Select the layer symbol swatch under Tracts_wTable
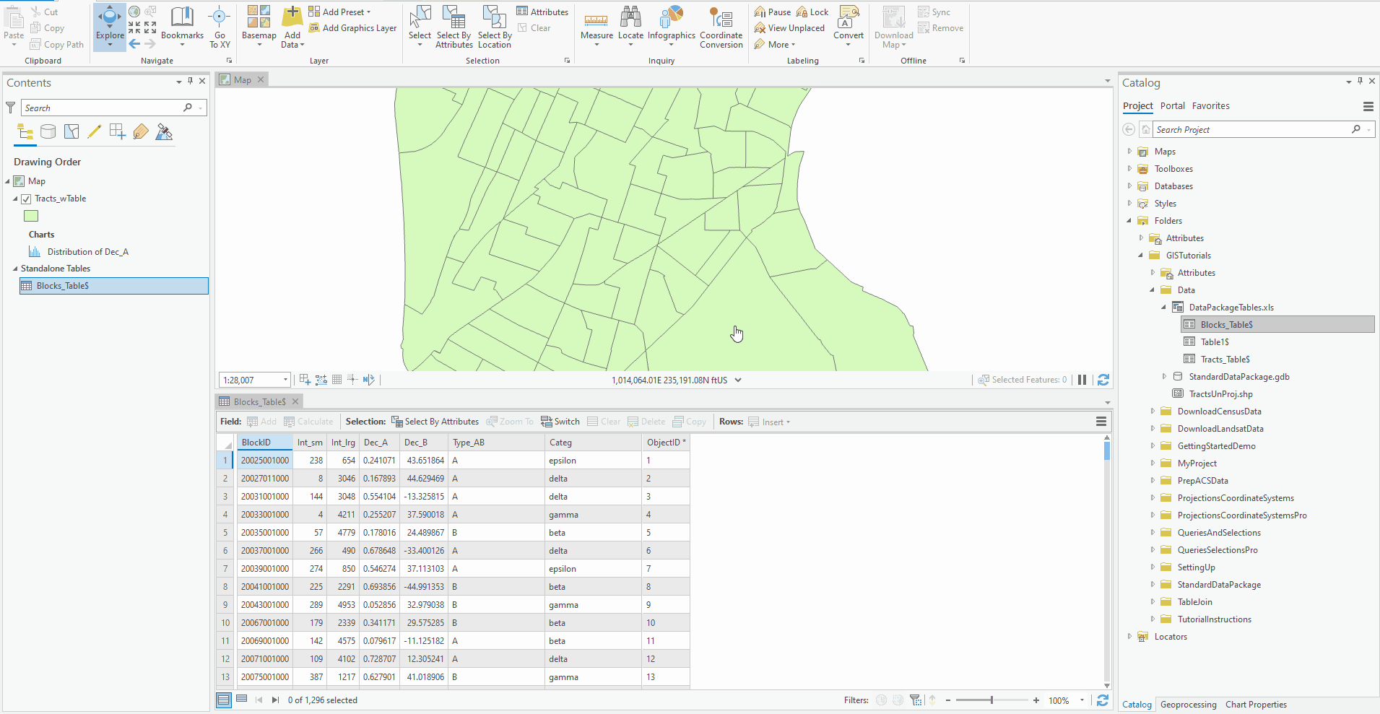The width and height of the screenshot is (1380, 714). pyautogui.click(x=30, y=215)
